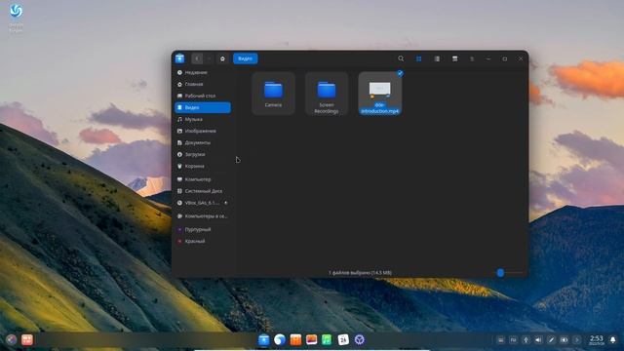Open Системный Диск in sidebar
The image size is (624, 351).
click(203, 191)
